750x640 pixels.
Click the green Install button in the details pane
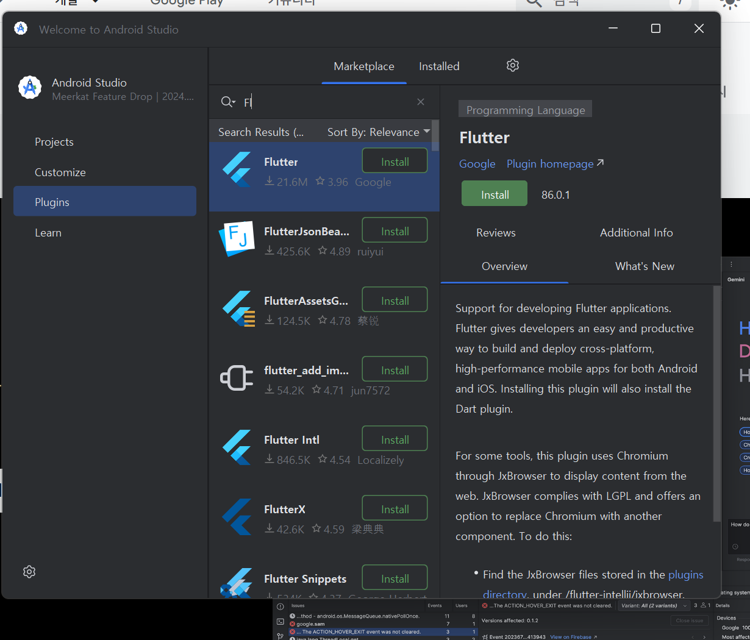pyautogui.click(x=495, y=194)
